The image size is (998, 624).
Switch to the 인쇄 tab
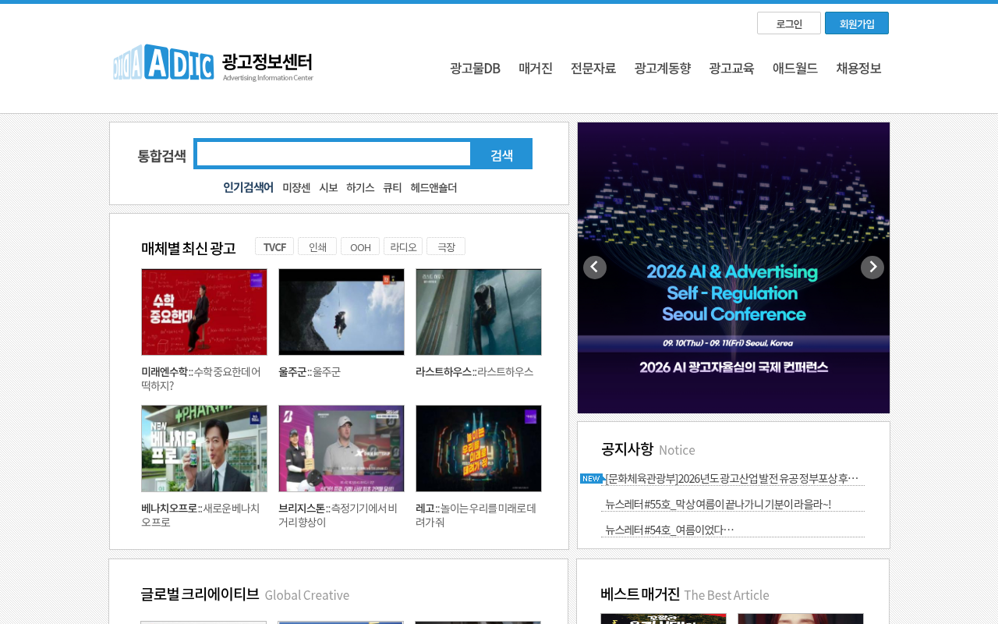pyautogui.click(x=317, y=246)
